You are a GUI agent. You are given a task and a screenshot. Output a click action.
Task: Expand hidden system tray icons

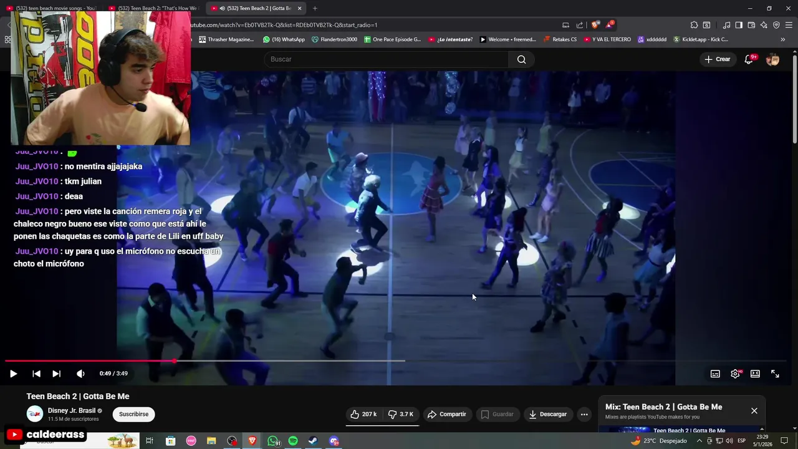pos(699,441)
